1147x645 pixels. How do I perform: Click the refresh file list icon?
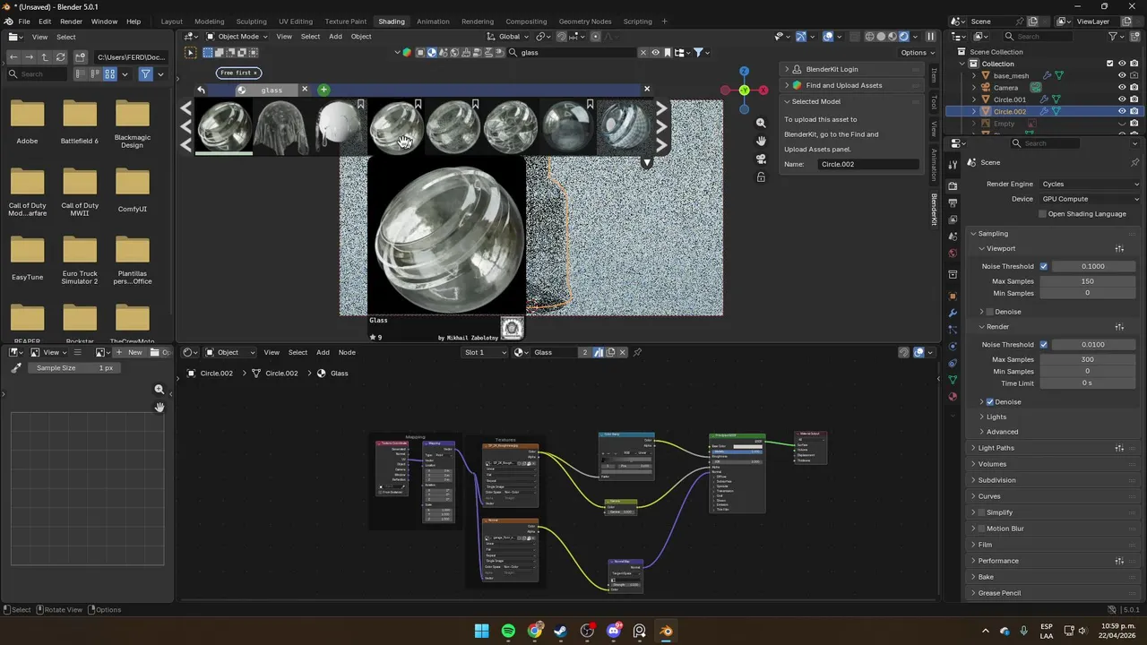(61, 56)
